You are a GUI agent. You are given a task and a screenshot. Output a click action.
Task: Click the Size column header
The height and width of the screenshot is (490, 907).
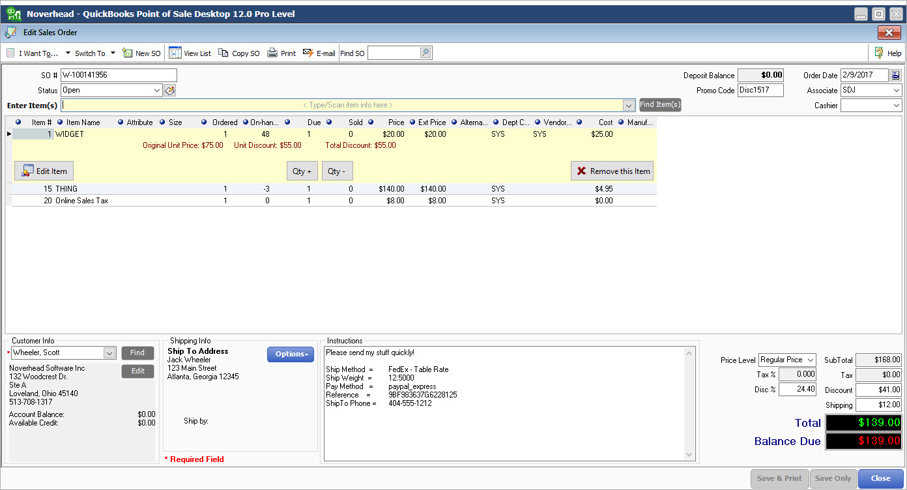(x=175, y=122)
